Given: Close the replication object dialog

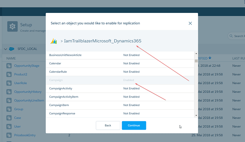Looking at the screenshot, I should pyautogui.click(x=190, y=23).
